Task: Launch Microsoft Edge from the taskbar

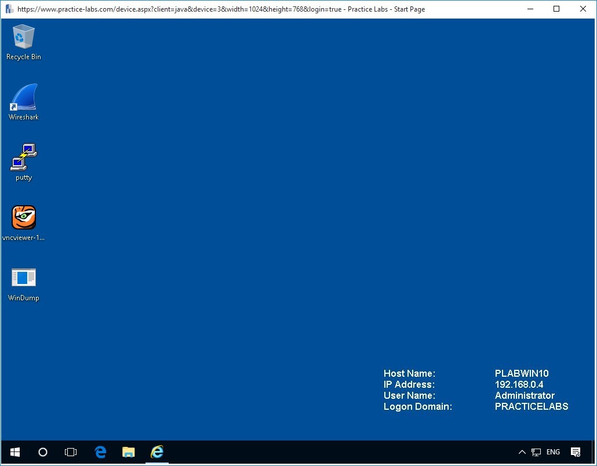Action: click(100, 452)
